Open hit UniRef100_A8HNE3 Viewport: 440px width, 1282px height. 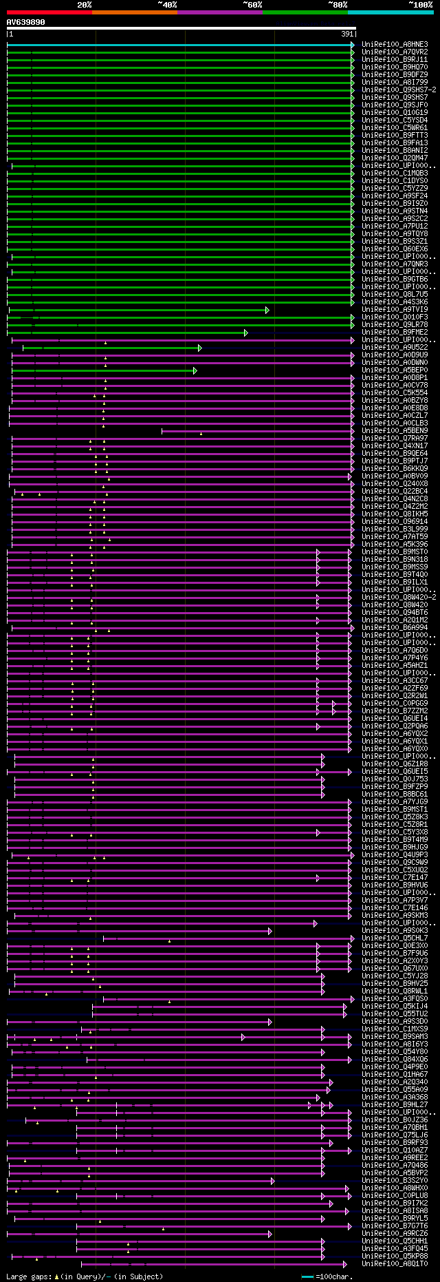(395, 45)
